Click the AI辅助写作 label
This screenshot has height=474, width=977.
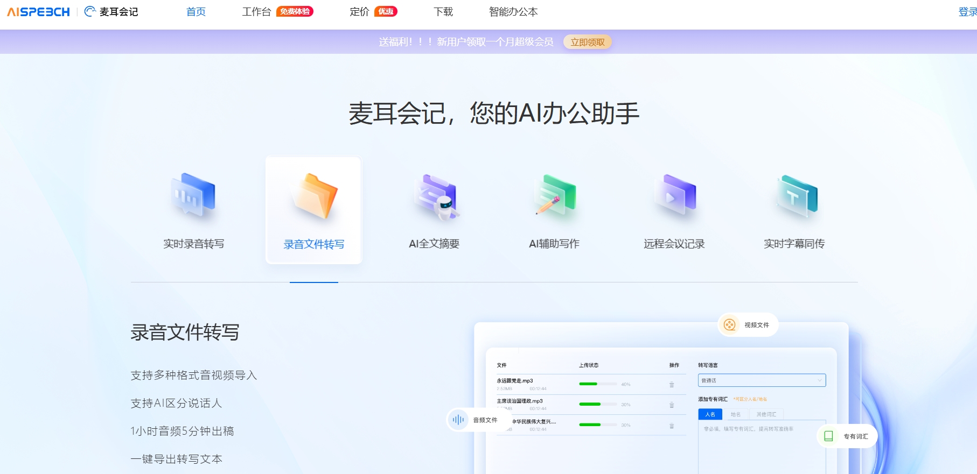[x=554, y=244]
